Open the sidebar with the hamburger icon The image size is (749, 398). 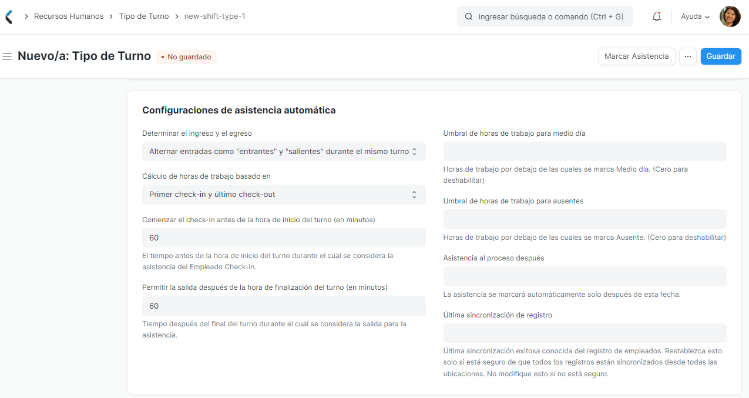click(x=7, y=56)
